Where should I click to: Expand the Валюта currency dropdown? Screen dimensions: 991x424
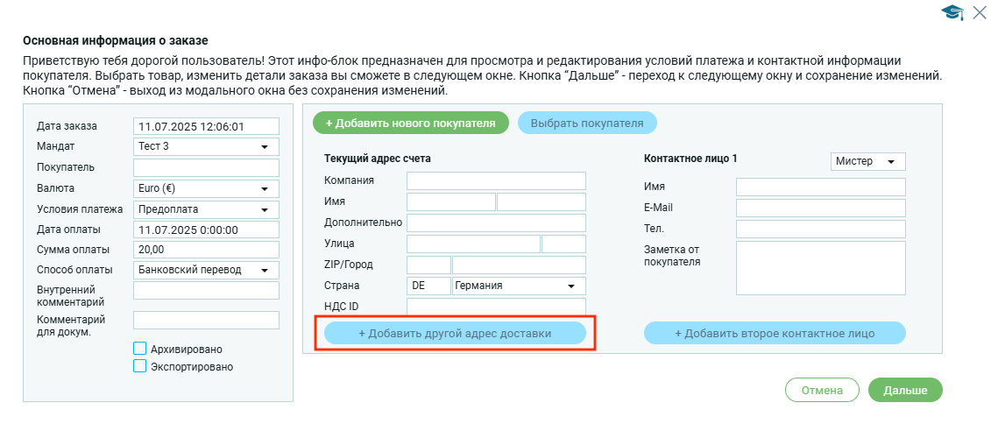click(x=206, y=188)
